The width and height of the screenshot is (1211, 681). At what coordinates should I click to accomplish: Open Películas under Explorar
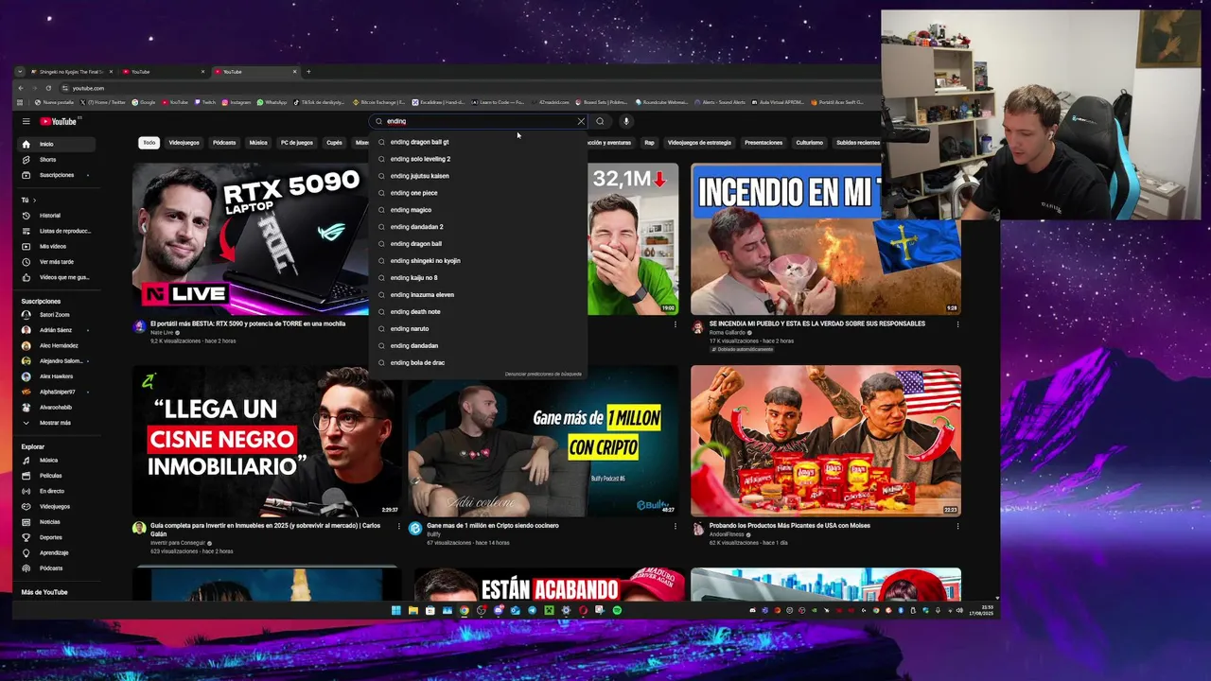point(57,476)
